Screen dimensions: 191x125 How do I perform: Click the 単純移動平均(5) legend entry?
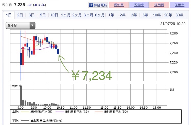click(36, 111)
